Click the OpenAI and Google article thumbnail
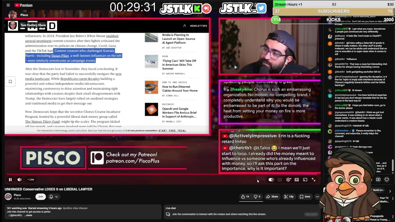This screenshot has width=395, height=222. pos(151,109)
